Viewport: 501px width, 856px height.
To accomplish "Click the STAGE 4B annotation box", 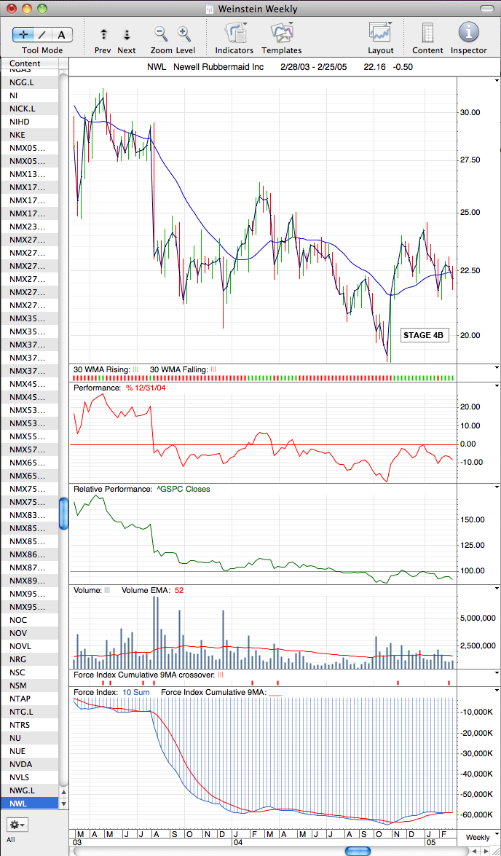I will pos(425,335).
